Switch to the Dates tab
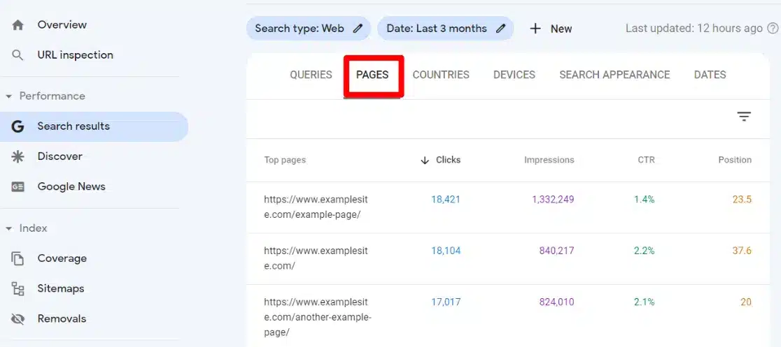Image resolution: width=781 pixels, height=347 pixels. [x=710, y=75]
